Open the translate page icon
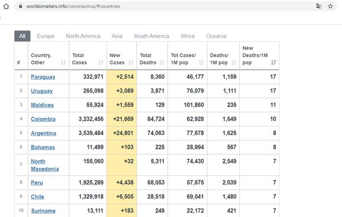Screen dimensions: 342x217 click(319, 6)
